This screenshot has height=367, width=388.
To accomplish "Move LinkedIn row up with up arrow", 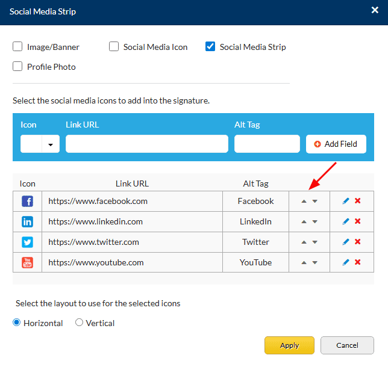I will [x=304, y=222].
